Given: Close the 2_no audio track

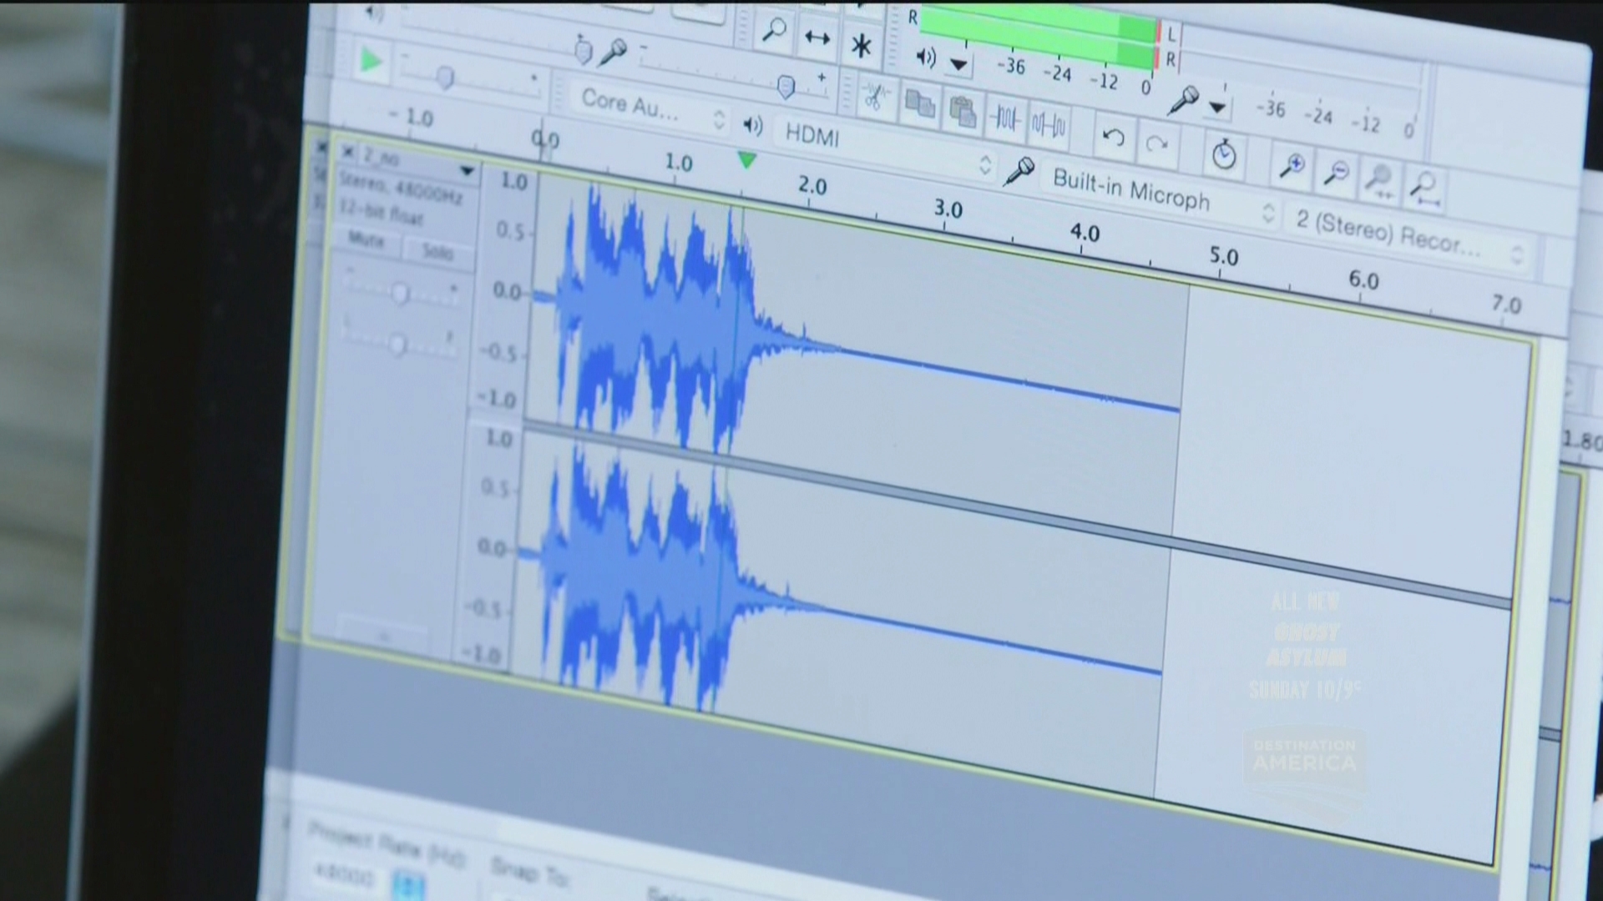Looking at the screenshot, I should (x=347, y=153).
